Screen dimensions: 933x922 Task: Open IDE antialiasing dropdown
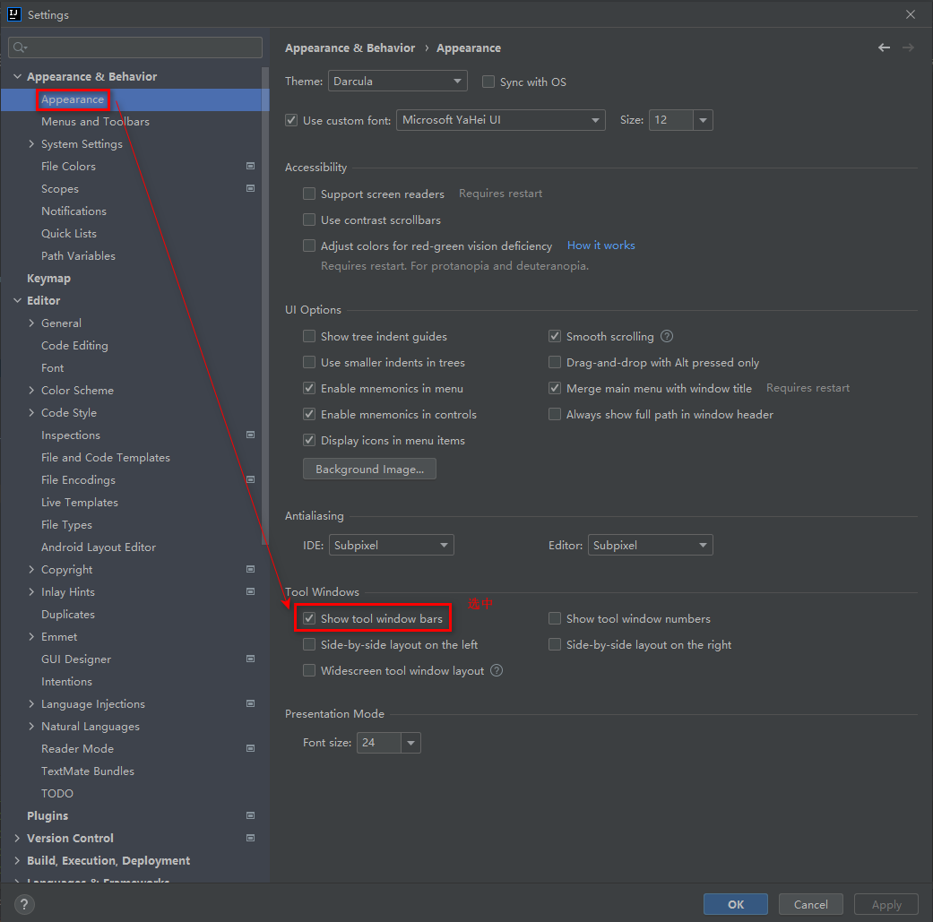(392, 545)
